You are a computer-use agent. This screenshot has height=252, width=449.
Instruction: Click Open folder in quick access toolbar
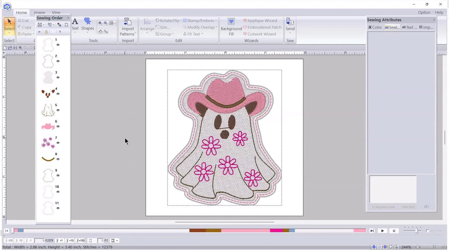click(x=10, y=48)
